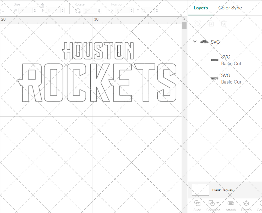Select the ROCKETS text outline on canvas
The width and height of the screenshot is (262, 213).
pos(97,82)
